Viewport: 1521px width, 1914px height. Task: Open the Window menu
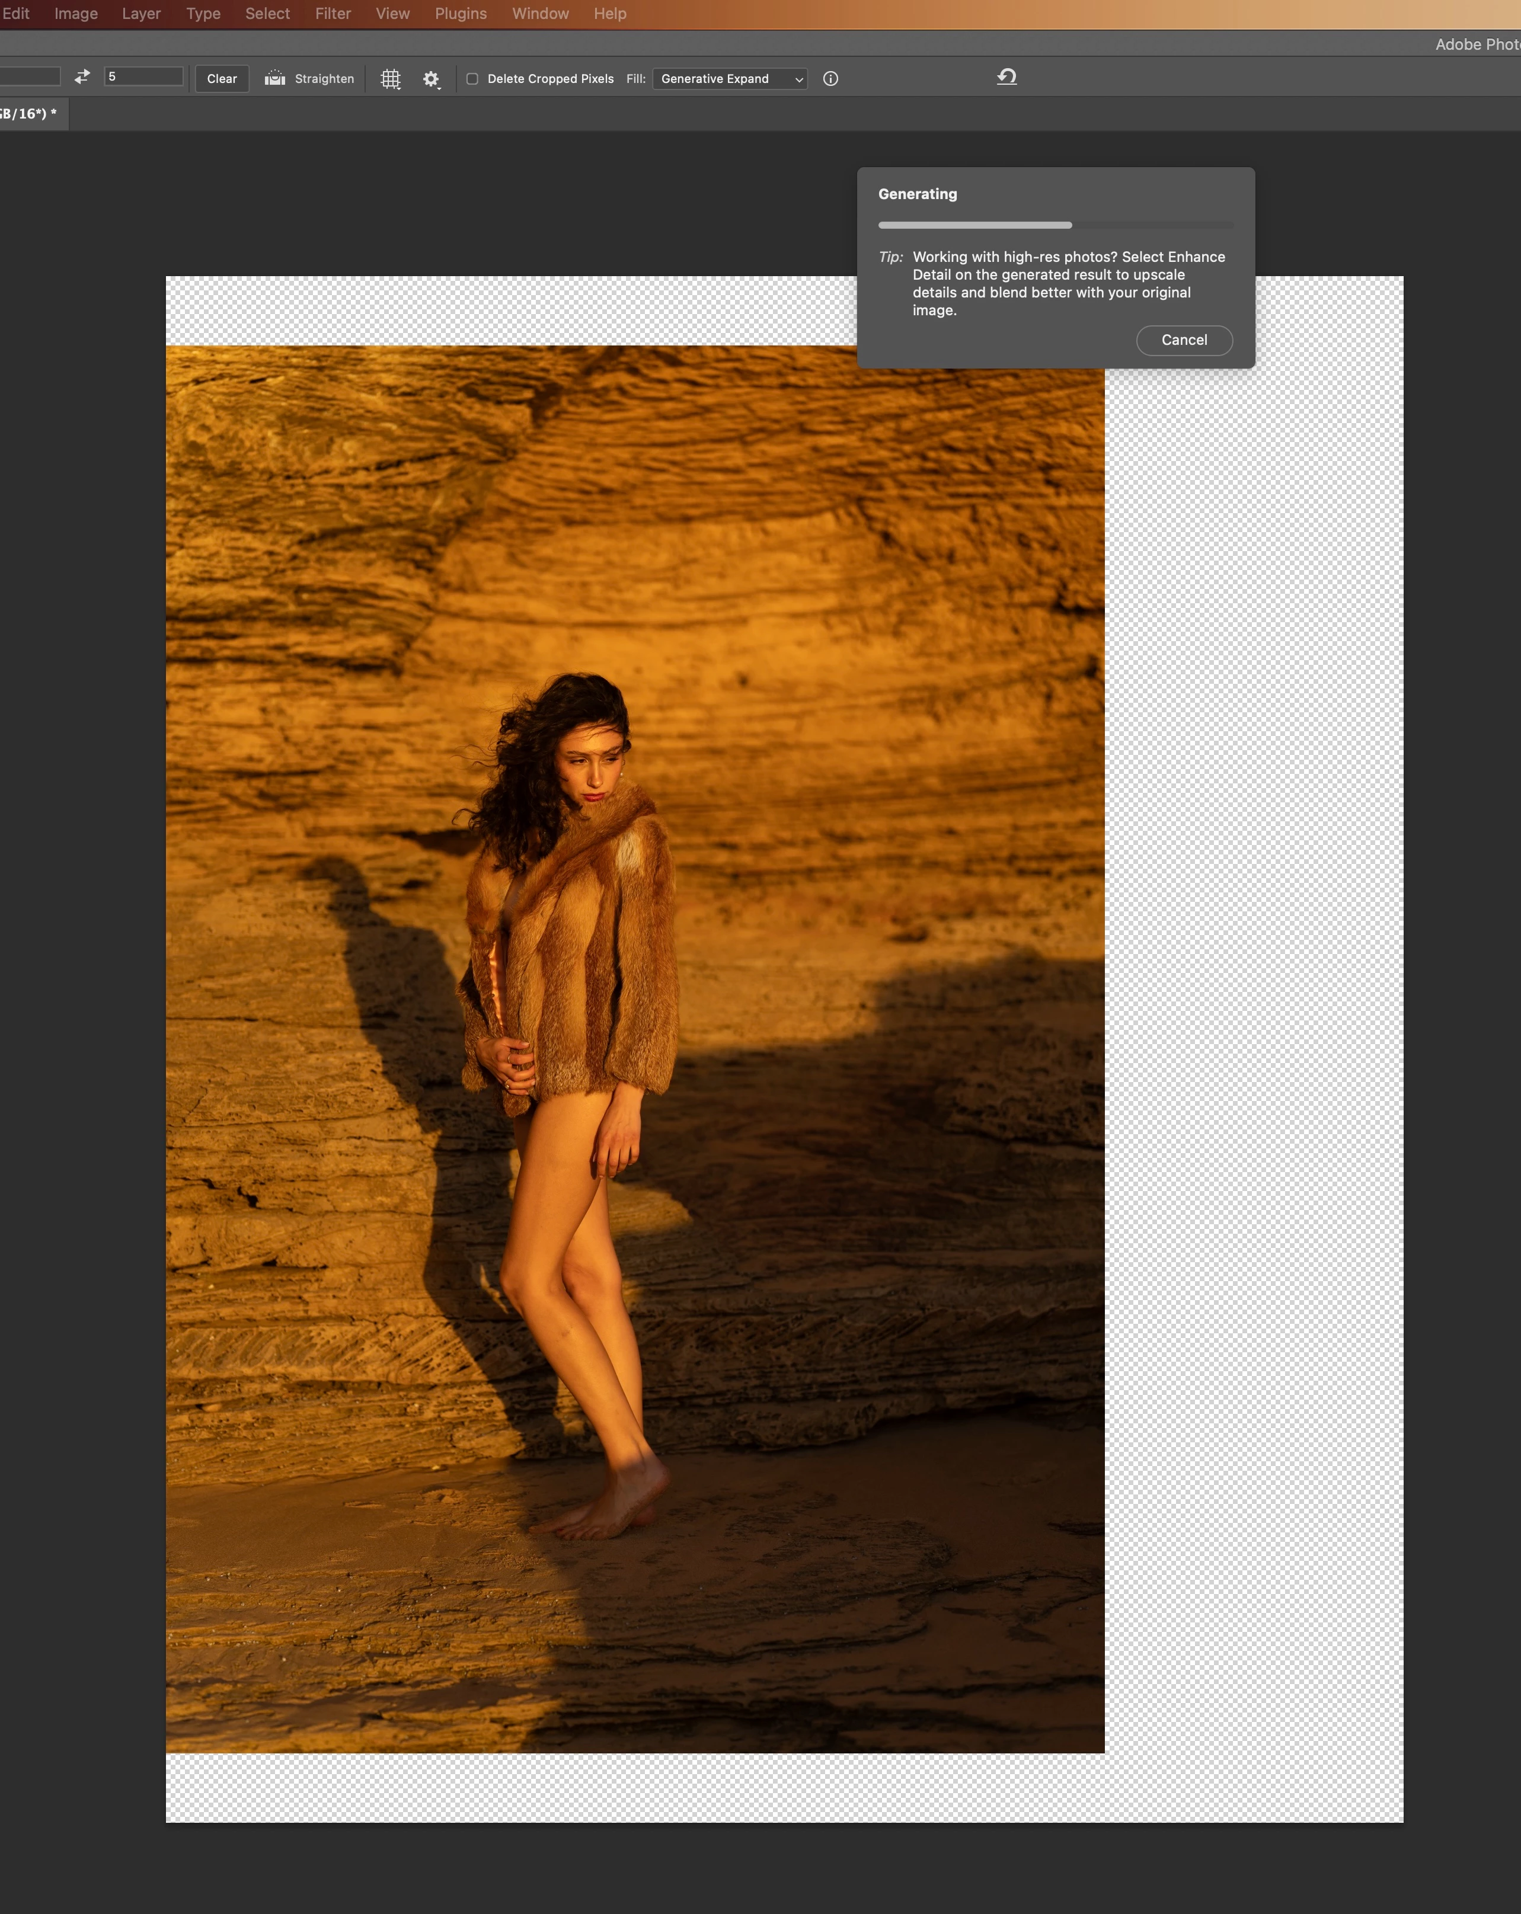coord(540,13)
